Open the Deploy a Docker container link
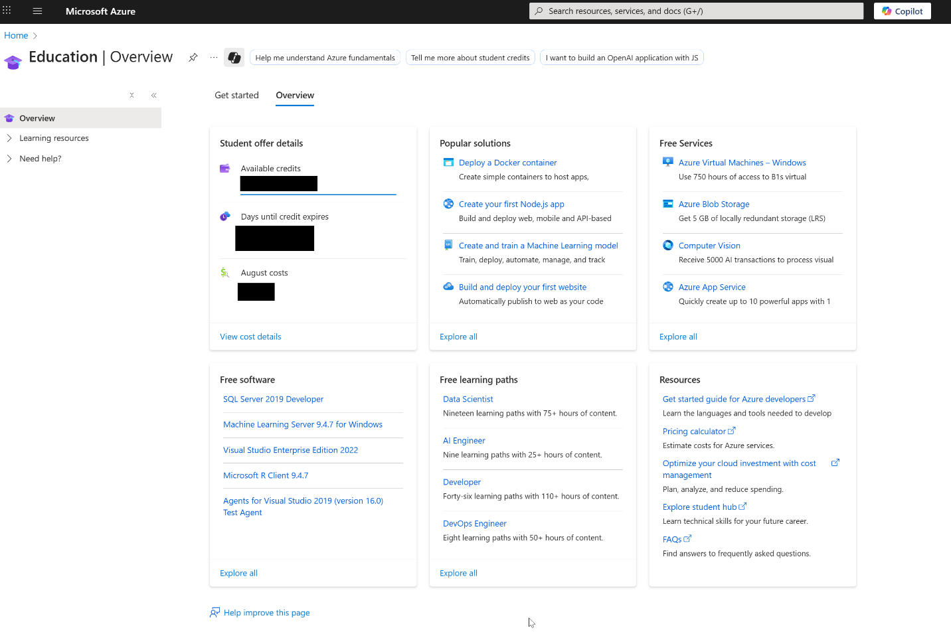 point(507,163)
